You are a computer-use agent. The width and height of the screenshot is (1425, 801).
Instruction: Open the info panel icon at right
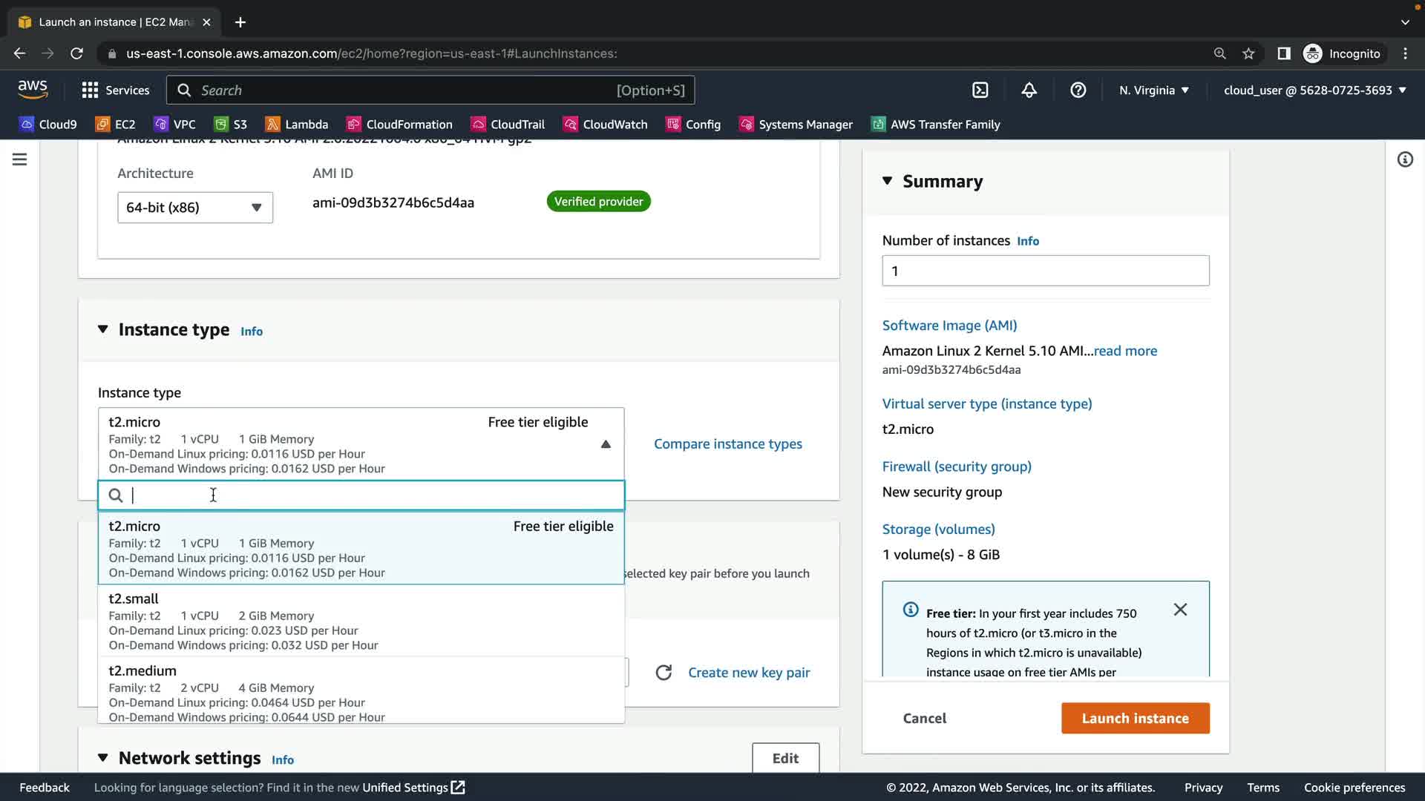pos(1405,159)
